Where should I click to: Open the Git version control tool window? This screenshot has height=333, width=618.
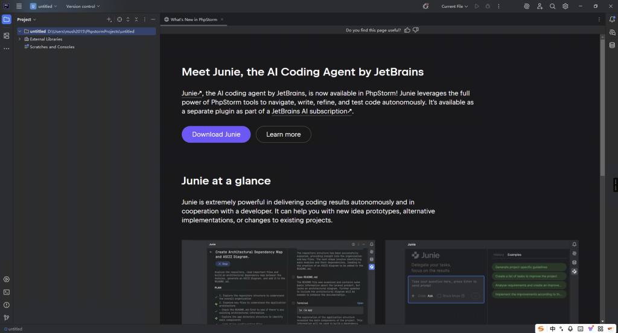point(6,318)
